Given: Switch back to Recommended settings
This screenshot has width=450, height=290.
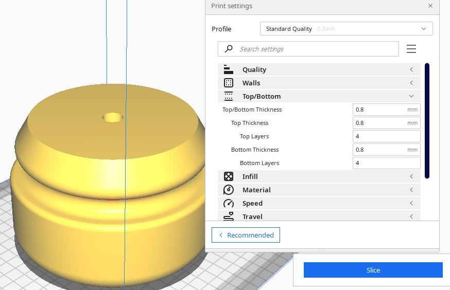Looking at the screenshot, I should point(246,235).
